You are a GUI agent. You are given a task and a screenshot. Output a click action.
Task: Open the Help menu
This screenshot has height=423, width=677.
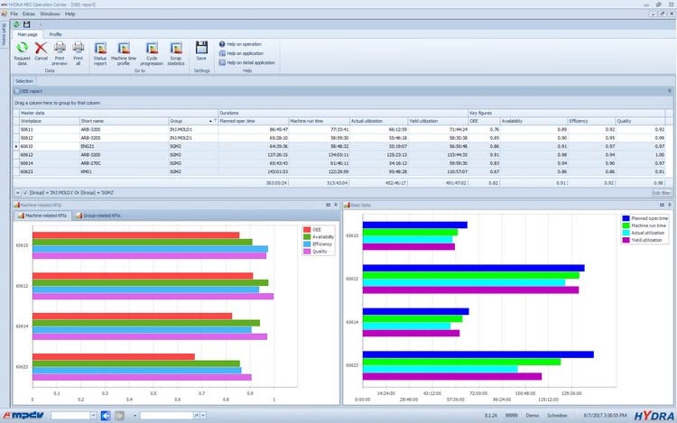pos(70,14)
